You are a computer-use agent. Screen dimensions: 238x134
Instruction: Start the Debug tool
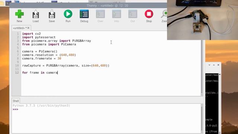84,16
